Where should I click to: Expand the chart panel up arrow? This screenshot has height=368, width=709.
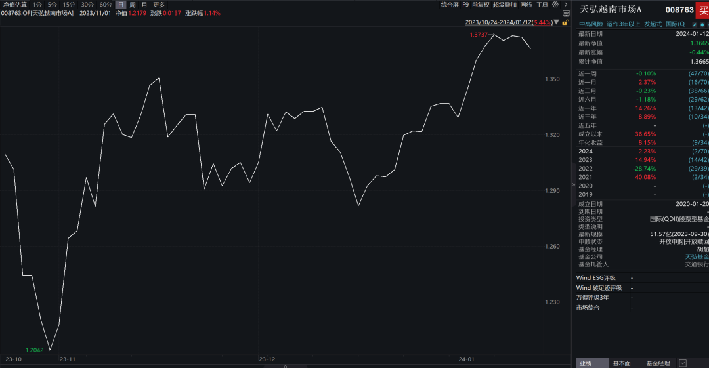pyautogui.click(x=286, y=366)
